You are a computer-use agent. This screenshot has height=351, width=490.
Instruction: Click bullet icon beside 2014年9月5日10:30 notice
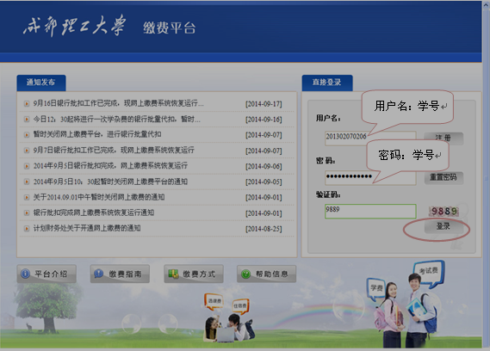click(27, 182)
